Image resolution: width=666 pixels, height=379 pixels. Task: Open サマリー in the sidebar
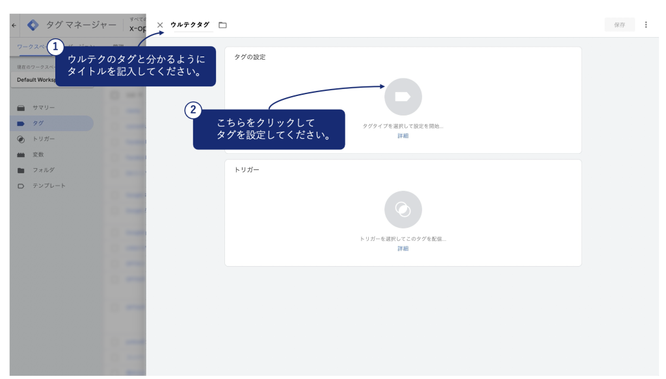pyautogui.click(x=44, y=108)
